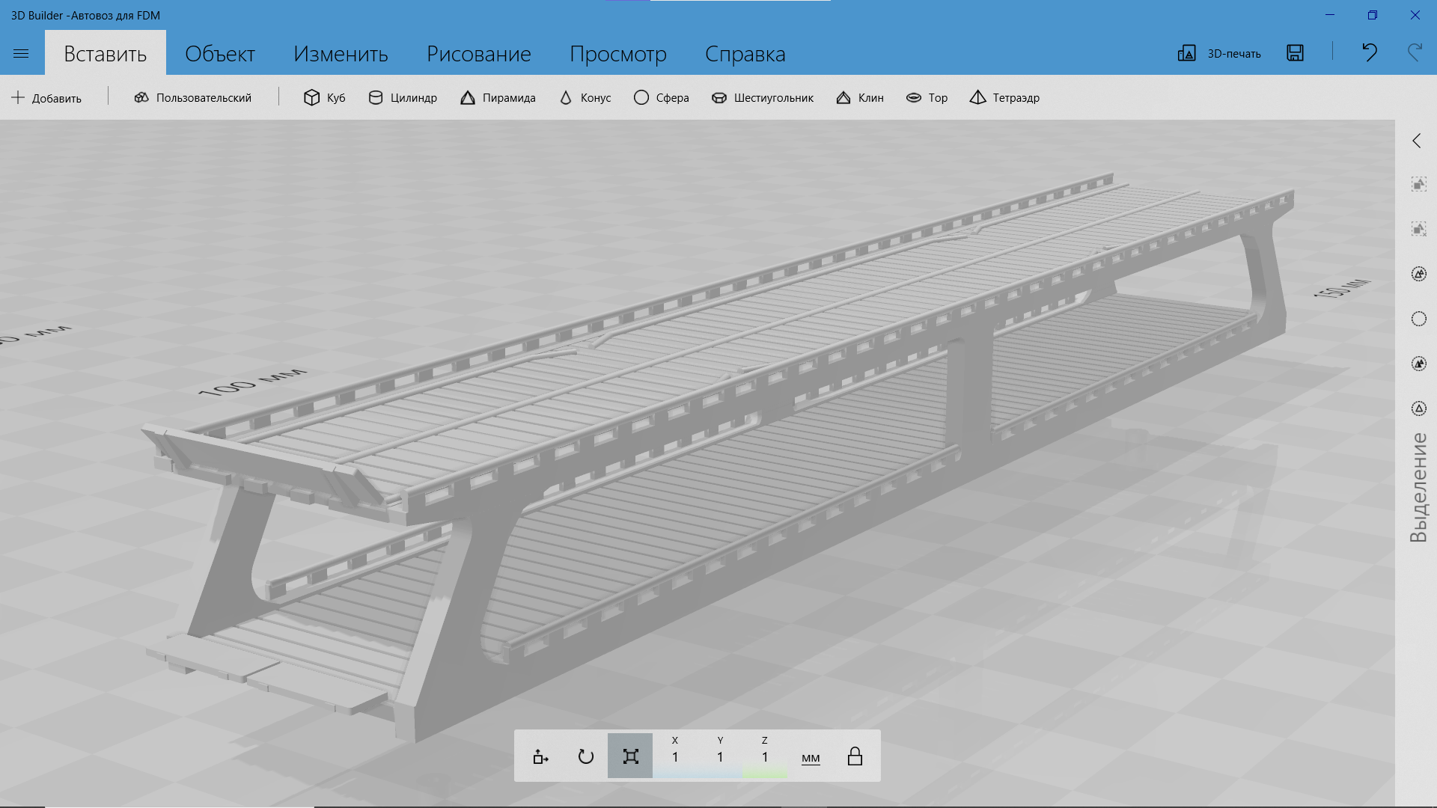
Task: Toggle the proportions lock icon
Action: click(x=855, y=756)
